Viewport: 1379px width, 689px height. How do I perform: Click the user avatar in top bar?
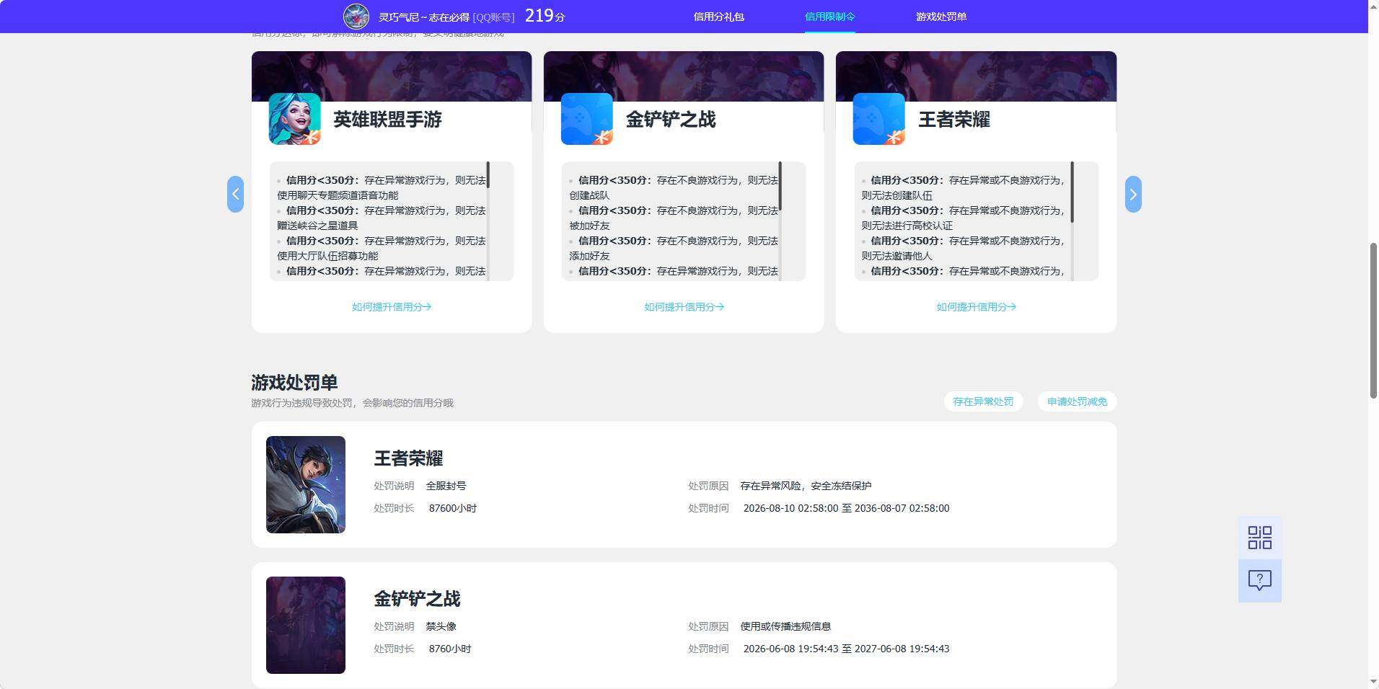click(x=356, y=16)
